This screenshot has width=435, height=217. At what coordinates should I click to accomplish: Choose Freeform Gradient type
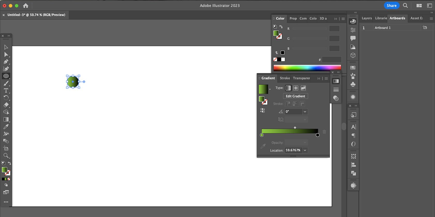(303, 88)
